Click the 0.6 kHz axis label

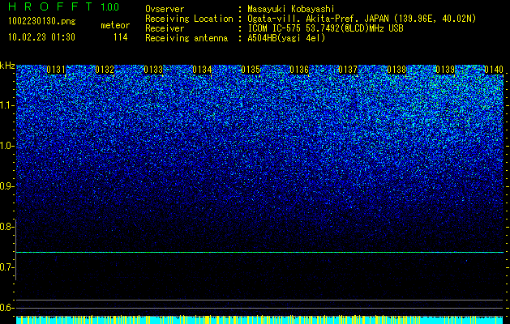pyautogui.click(x=6, y=308)
